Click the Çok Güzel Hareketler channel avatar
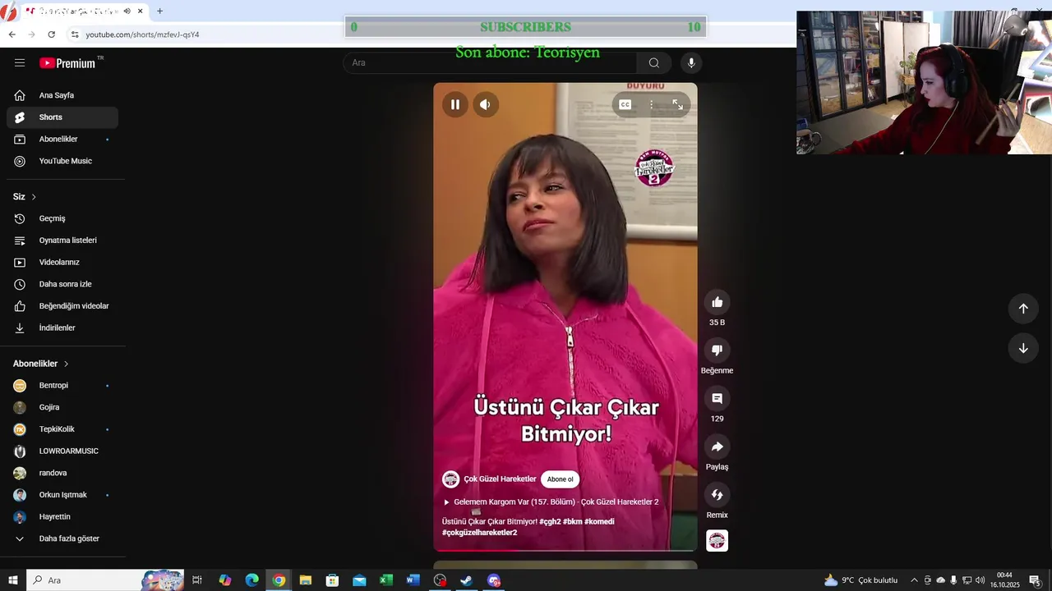The height and width of the screenshot is (591, 1052). (x=451, y=479)
